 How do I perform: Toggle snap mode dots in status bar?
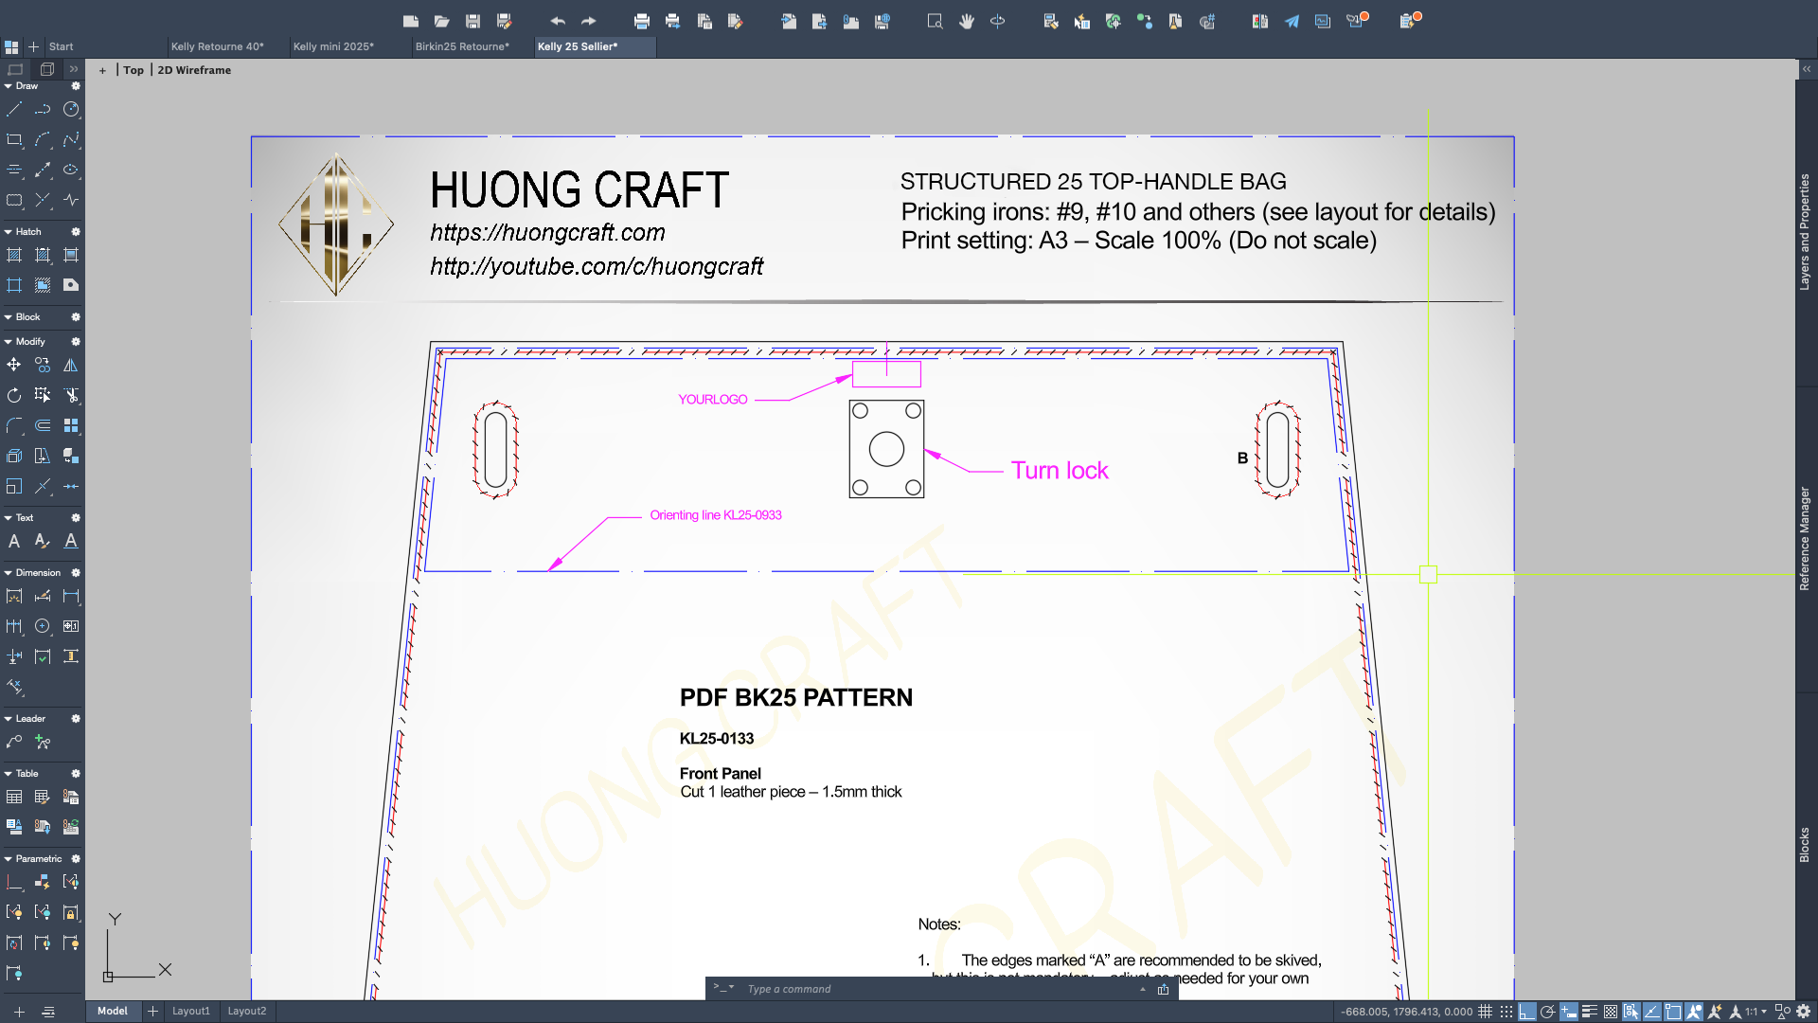1506,1012
